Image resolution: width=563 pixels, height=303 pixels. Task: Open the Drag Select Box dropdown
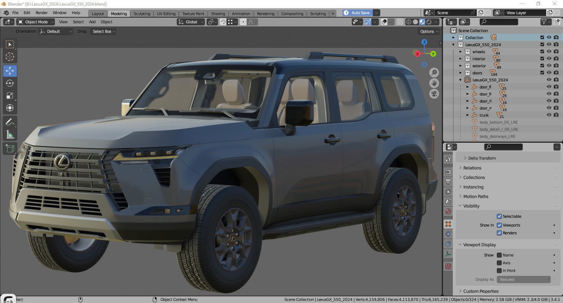103,31
